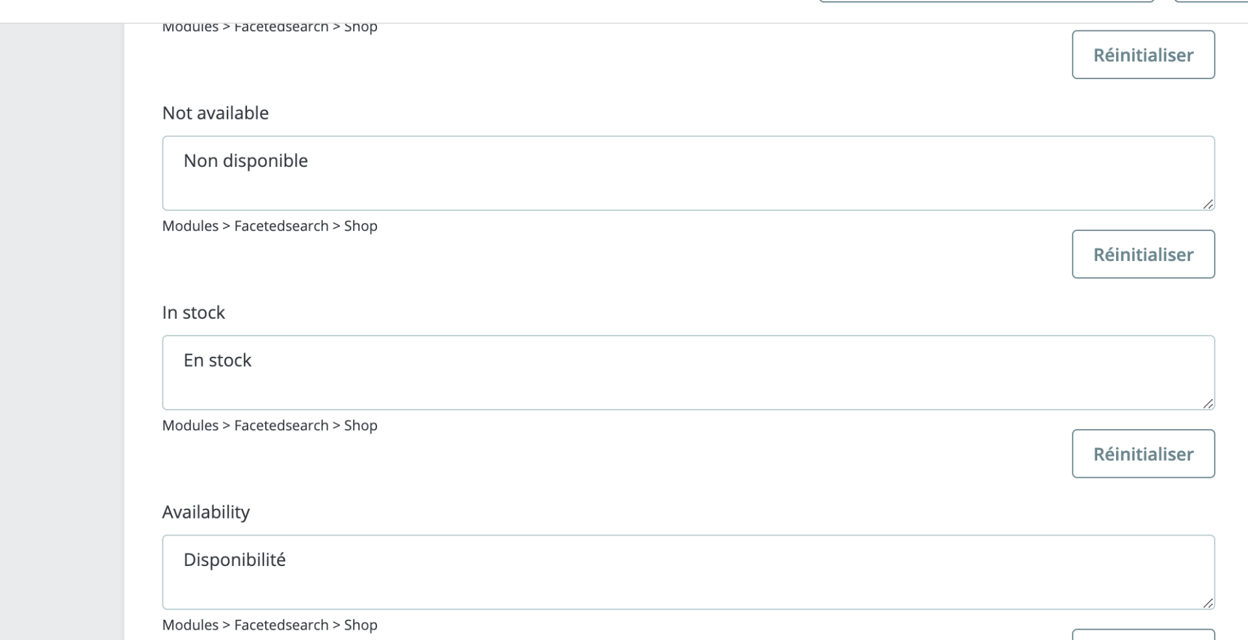
Task: Focus the Disponibilité text area
Action: pos(688,571)
